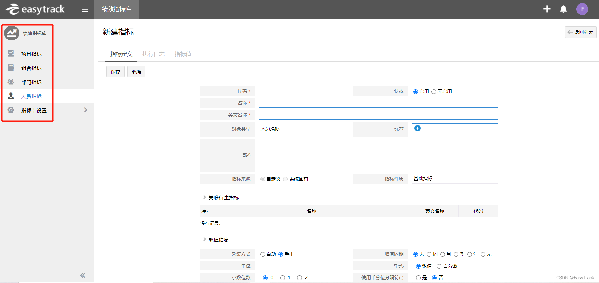The width and height of the screenshot is (599, 283).
Task: Click the 单位 input field
Action: (302, 265)
